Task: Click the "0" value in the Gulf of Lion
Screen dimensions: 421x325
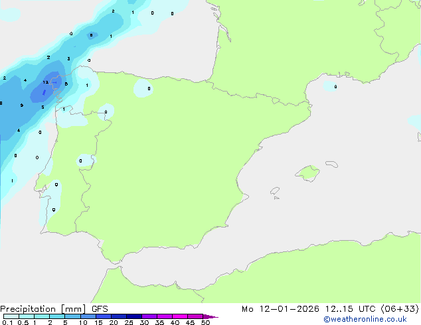Action: click(335, 87)
